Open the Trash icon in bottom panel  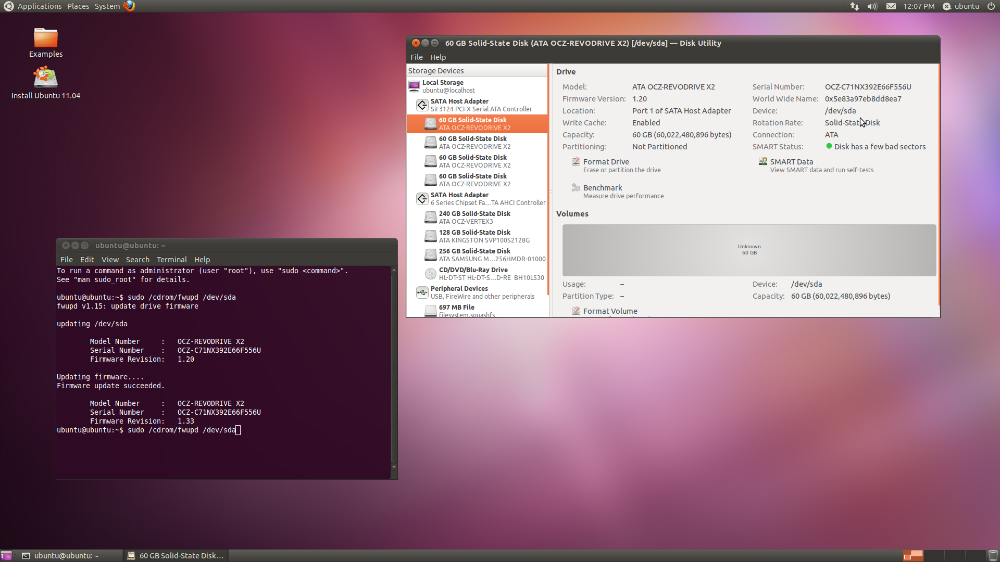click(993, 556)
